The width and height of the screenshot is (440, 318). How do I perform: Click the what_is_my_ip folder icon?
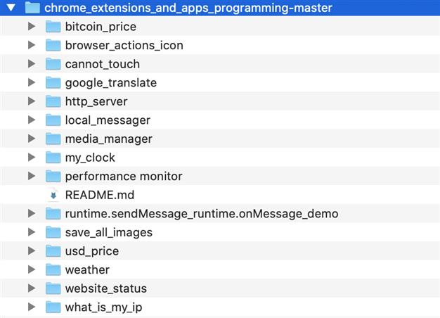pyautogui.click(x=53, y=307)
